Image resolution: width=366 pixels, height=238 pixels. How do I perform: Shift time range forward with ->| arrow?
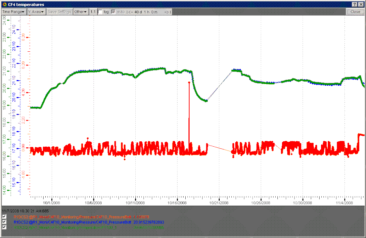point(167,12)
